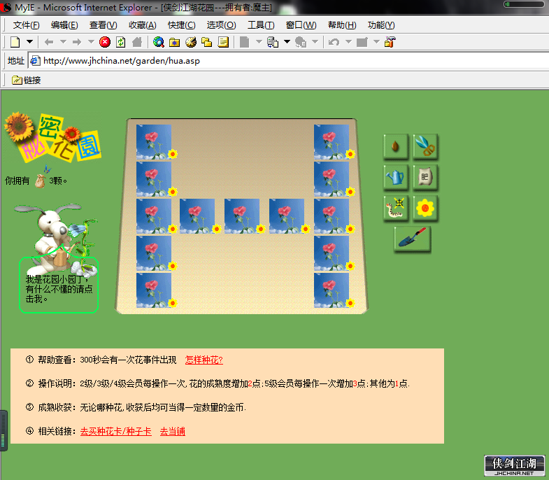
Task: Open the 链接 links folder on toolbar
Action: 27,80
